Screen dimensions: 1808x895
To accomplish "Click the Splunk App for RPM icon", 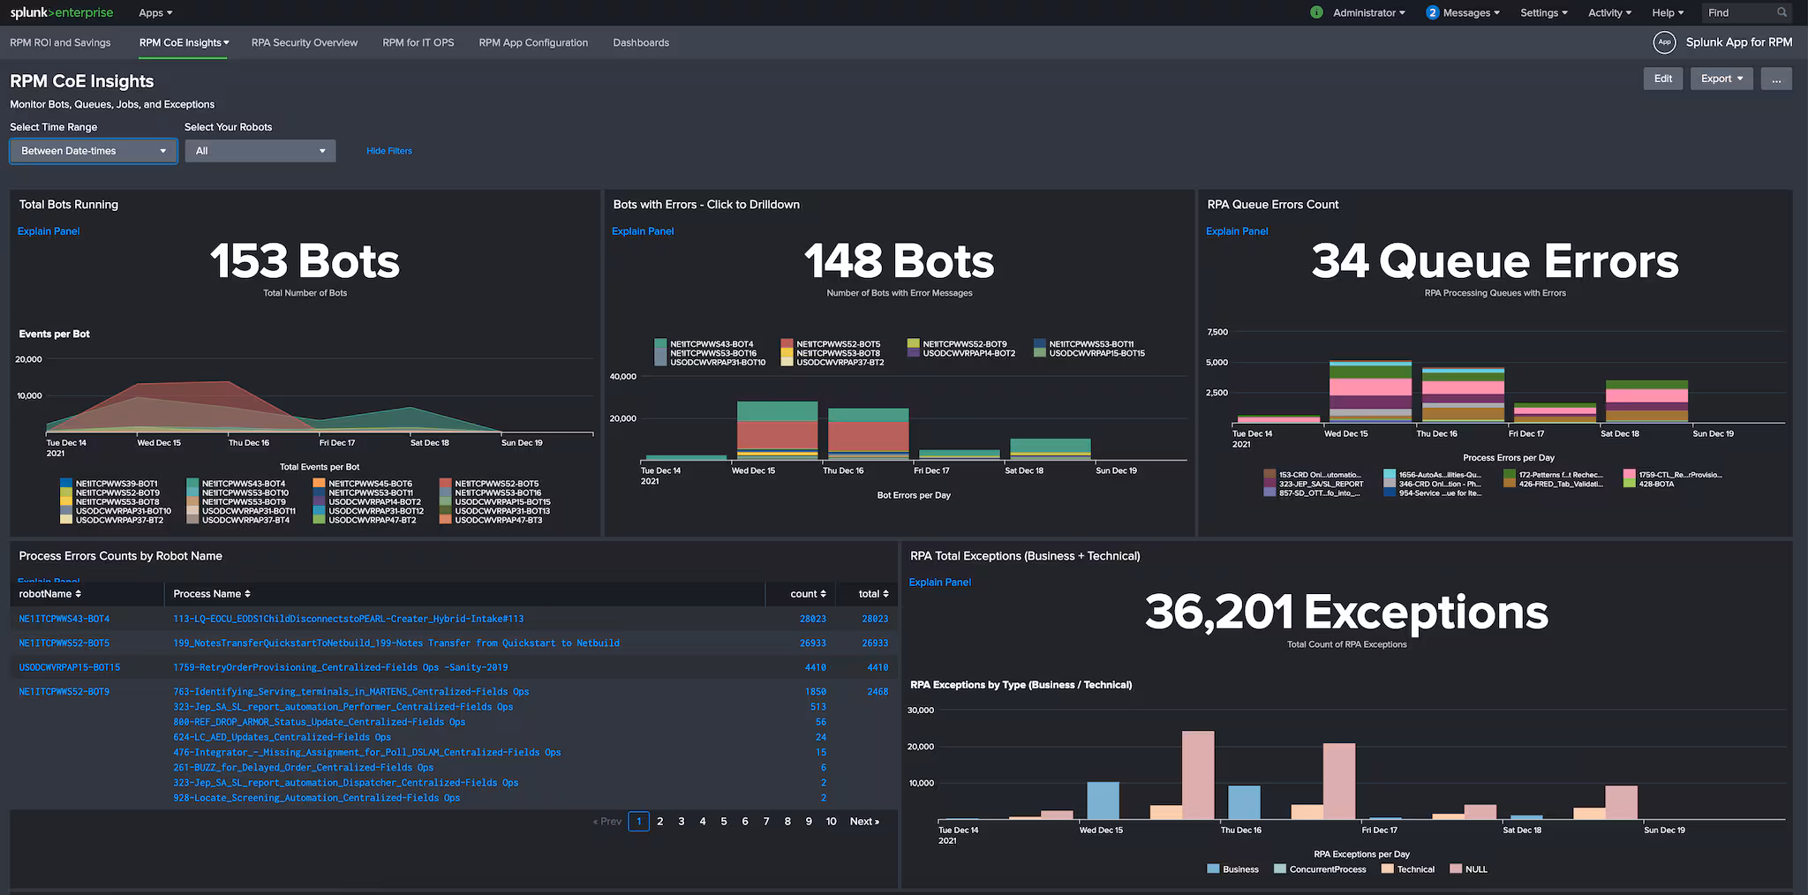I will click(x=1664, y=42).
